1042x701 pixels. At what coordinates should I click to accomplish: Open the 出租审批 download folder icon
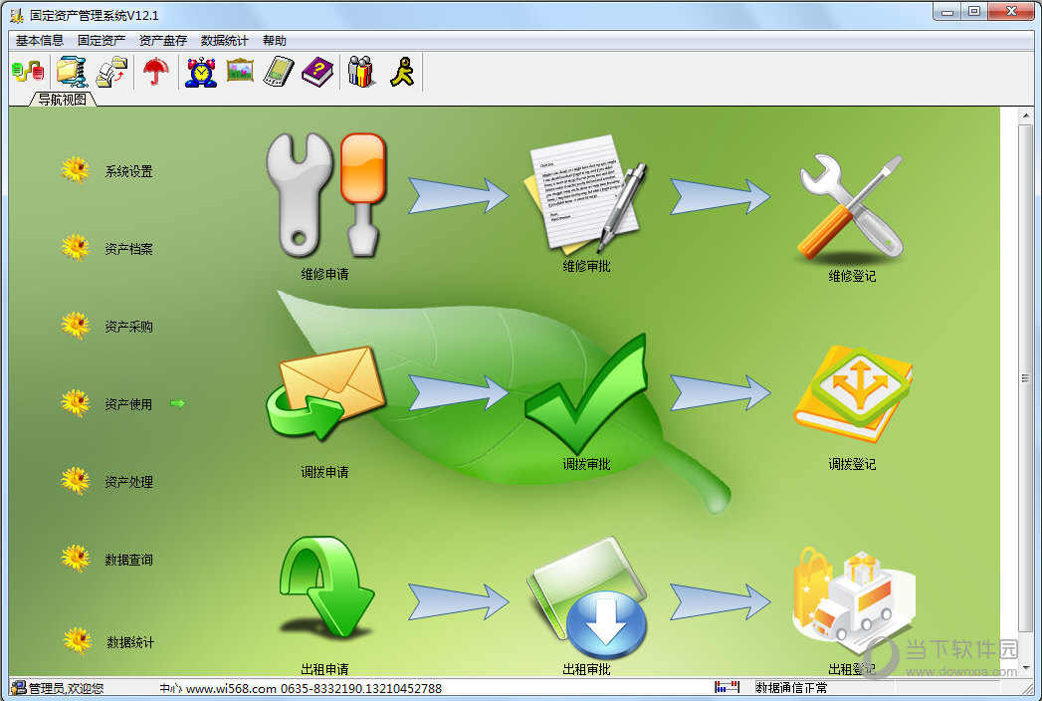(x=587, y=596)
